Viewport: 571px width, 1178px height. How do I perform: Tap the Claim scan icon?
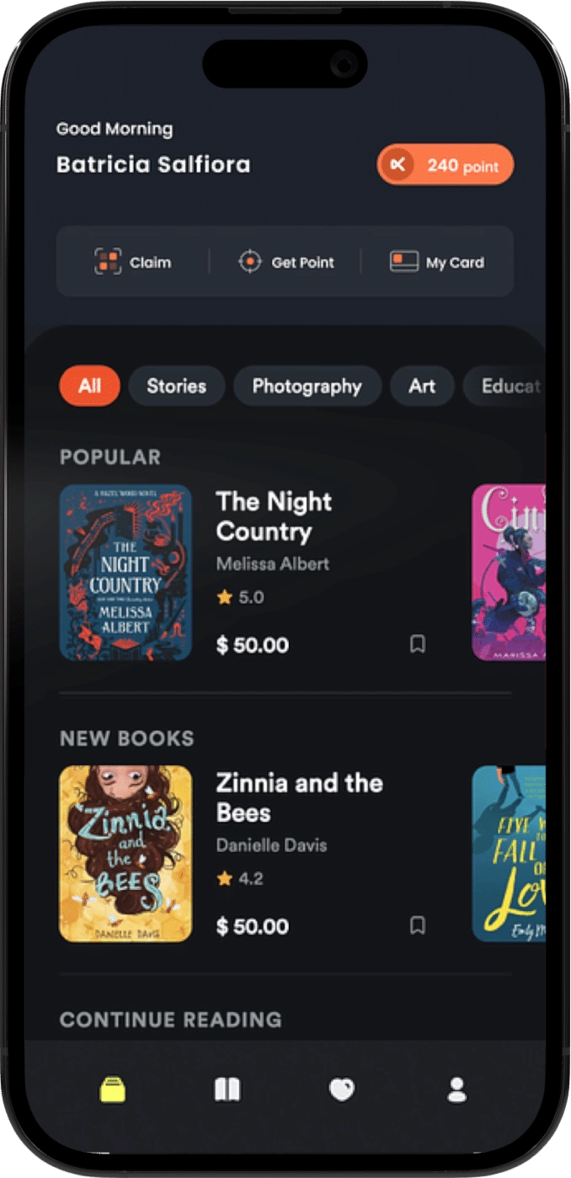pyautogui.click(x=107, y=262)
